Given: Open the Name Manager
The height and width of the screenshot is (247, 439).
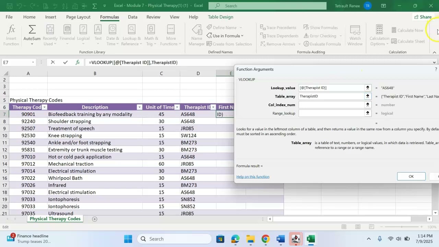Looking at the screenshot, I should (x=197, y=35).
